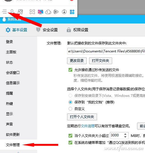Screen dimensions: 145x153
Task: Select the 自定义 radio option
Action: click(x=70, y=109)
